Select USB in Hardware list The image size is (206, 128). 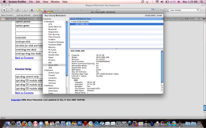(50, 68)
